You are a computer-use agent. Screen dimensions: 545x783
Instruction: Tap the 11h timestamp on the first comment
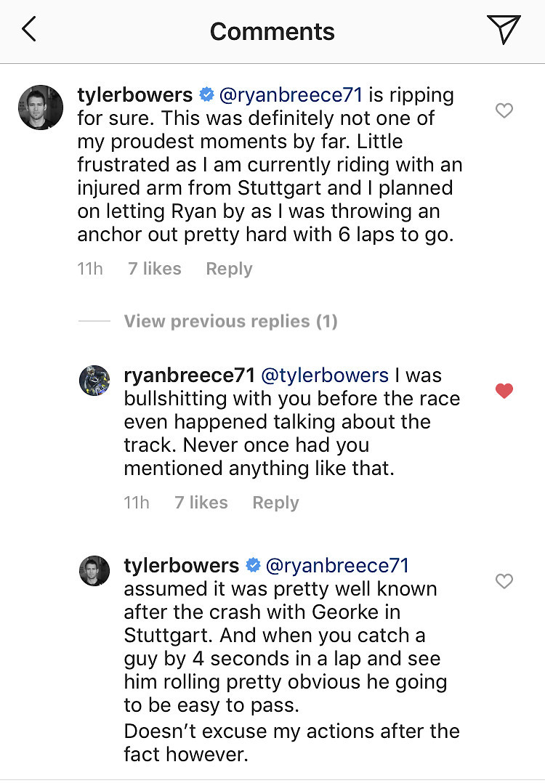(x=89, y=269)
